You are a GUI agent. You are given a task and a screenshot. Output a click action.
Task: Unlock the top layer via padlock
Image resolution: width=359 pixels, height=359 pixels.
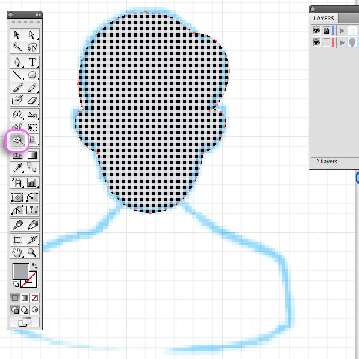point(326,31)
